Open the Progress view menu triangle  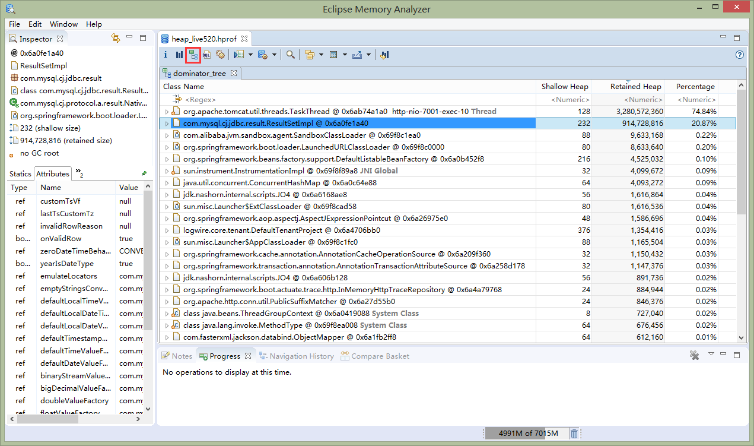711,355
